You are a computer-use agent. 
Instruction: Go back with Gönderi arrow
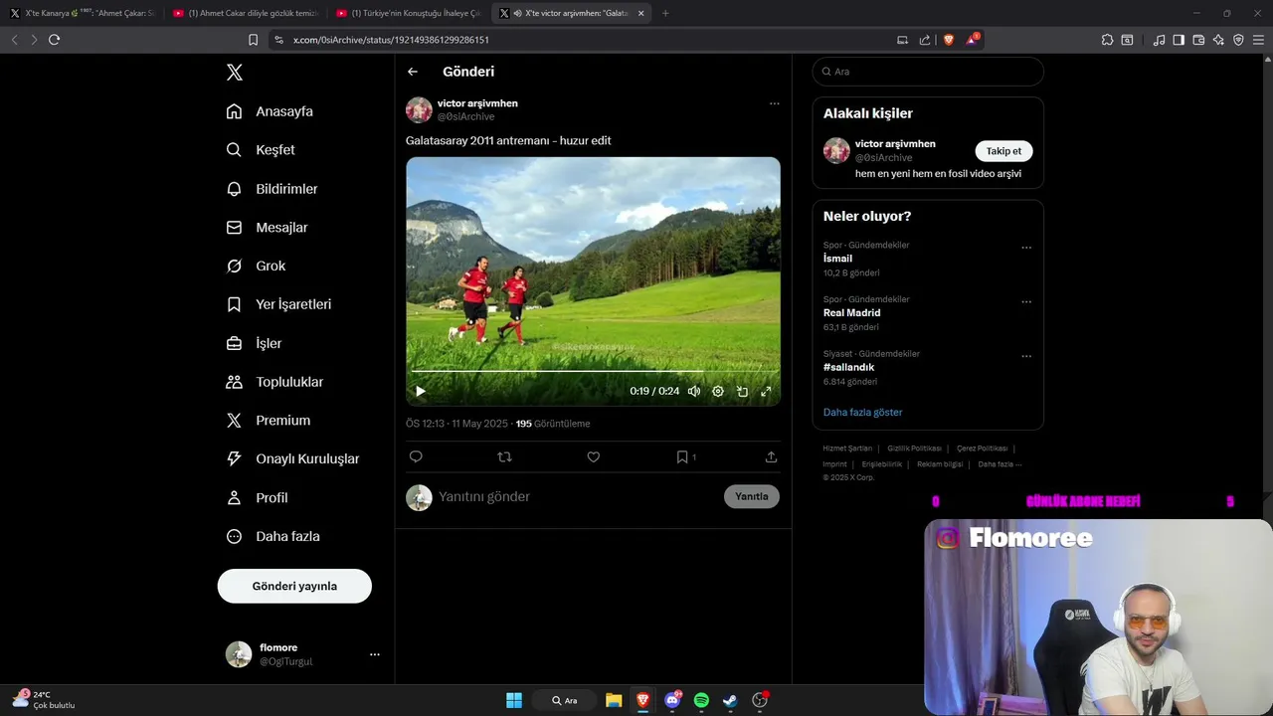coord(413,72)
